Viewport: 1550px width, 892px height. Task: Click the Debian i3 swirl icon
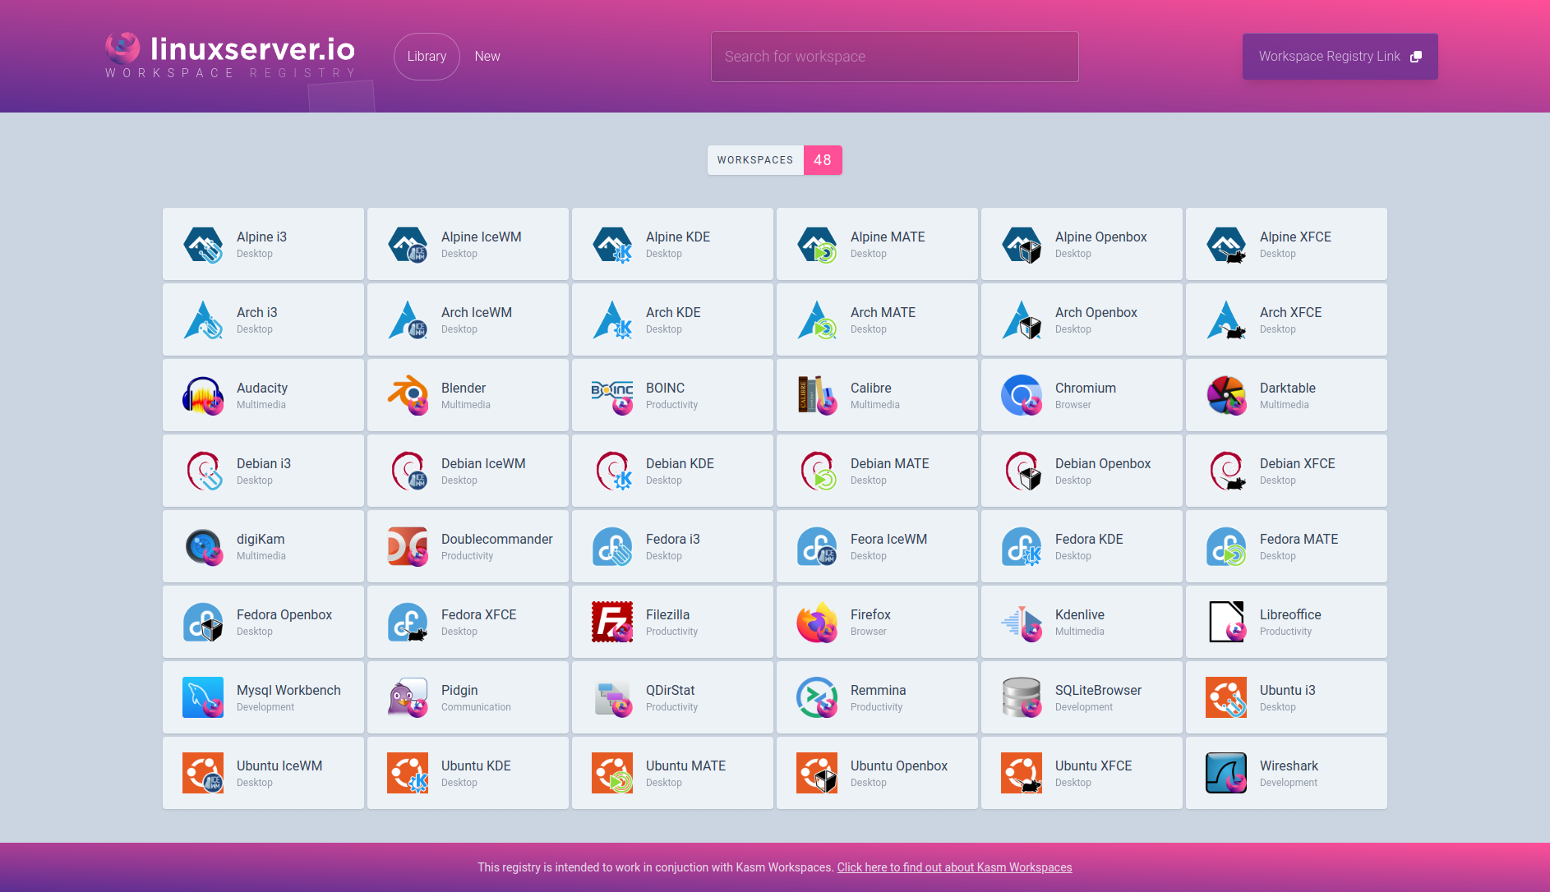(203, 471)
